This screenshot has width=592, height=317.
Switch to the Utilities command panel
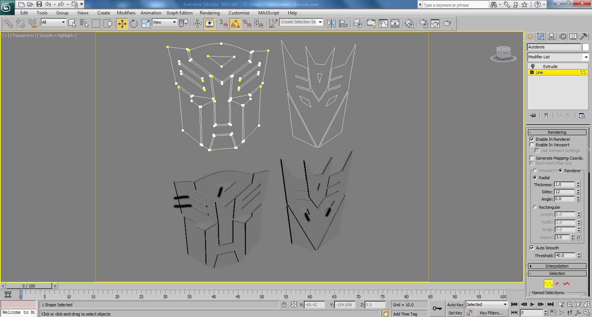pos(584,37)
